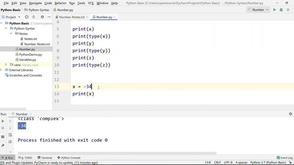294x165 pixels.
Task: Toggle soft-wrap in Run console
Action: 10,135
